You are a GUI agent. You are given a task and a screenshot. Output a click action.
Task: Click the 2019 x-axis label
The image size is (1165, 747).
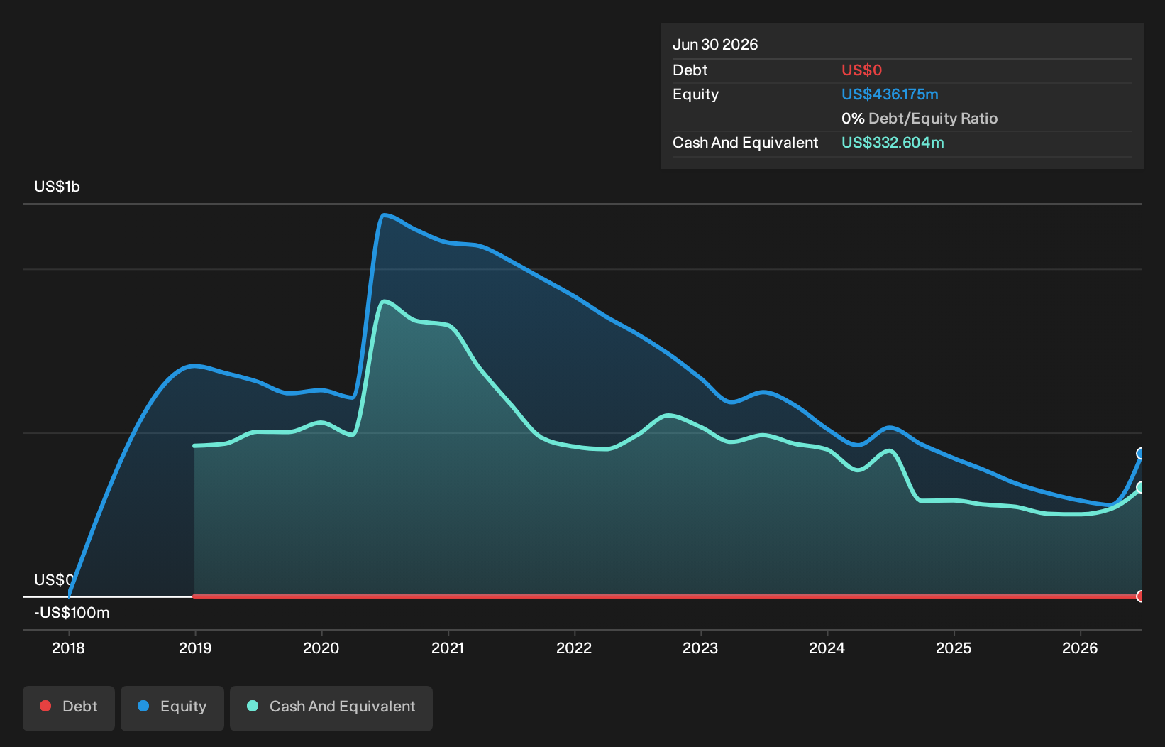click(195, 648)
